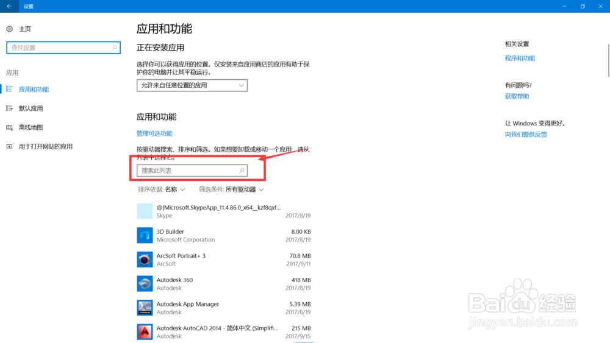Image resolution: width=610 pixels, height=343 pixels.
Task: Click 8.00 KB size value
Action: (x=301, y=232)
